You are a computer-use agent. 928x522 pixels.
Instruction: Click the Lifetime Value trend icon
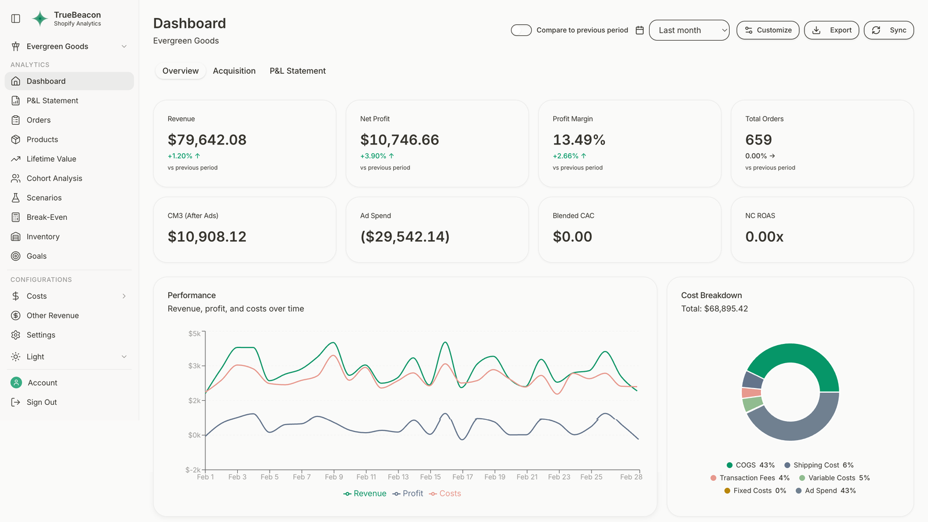[16, 159]
